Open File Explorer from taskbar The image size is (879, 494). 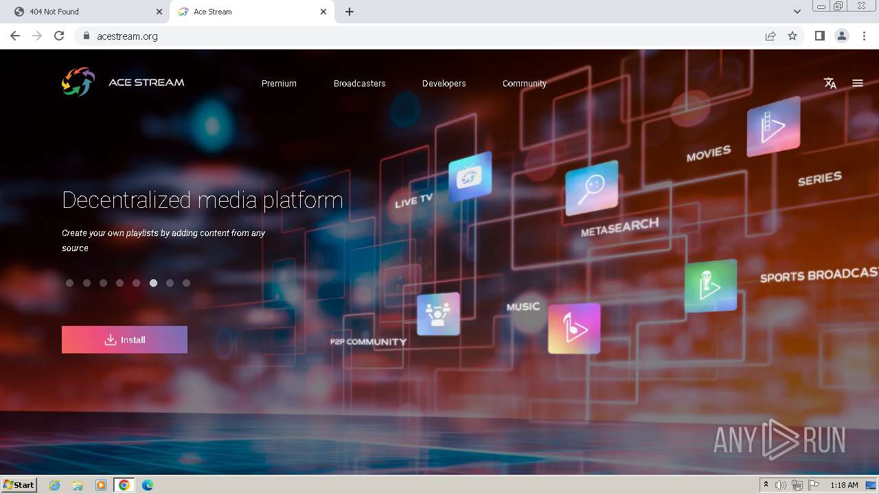(78, 485)
